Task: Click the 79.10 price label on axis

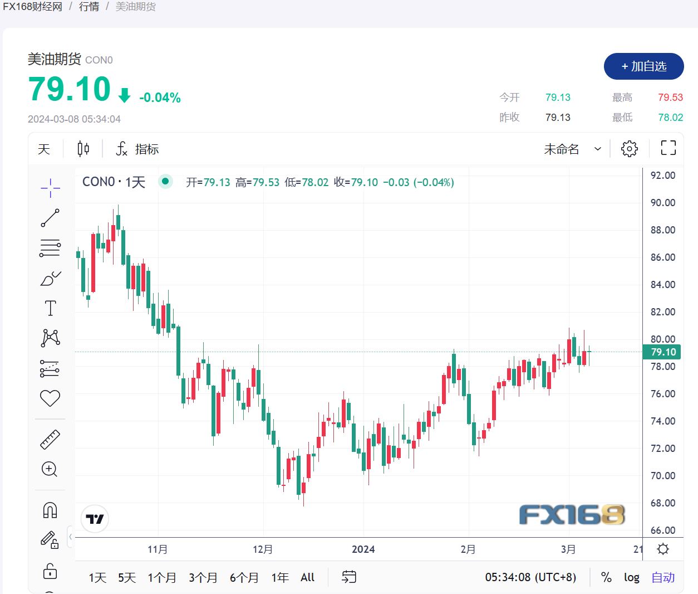Action: [662, 352]
